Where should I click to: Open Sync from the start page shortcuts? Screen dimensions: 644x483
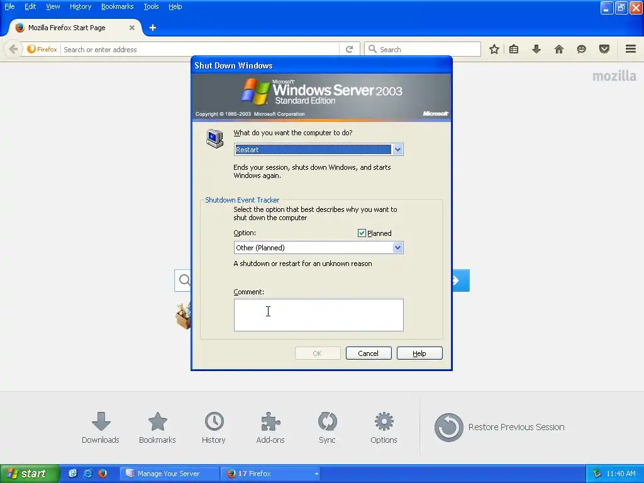327,428
